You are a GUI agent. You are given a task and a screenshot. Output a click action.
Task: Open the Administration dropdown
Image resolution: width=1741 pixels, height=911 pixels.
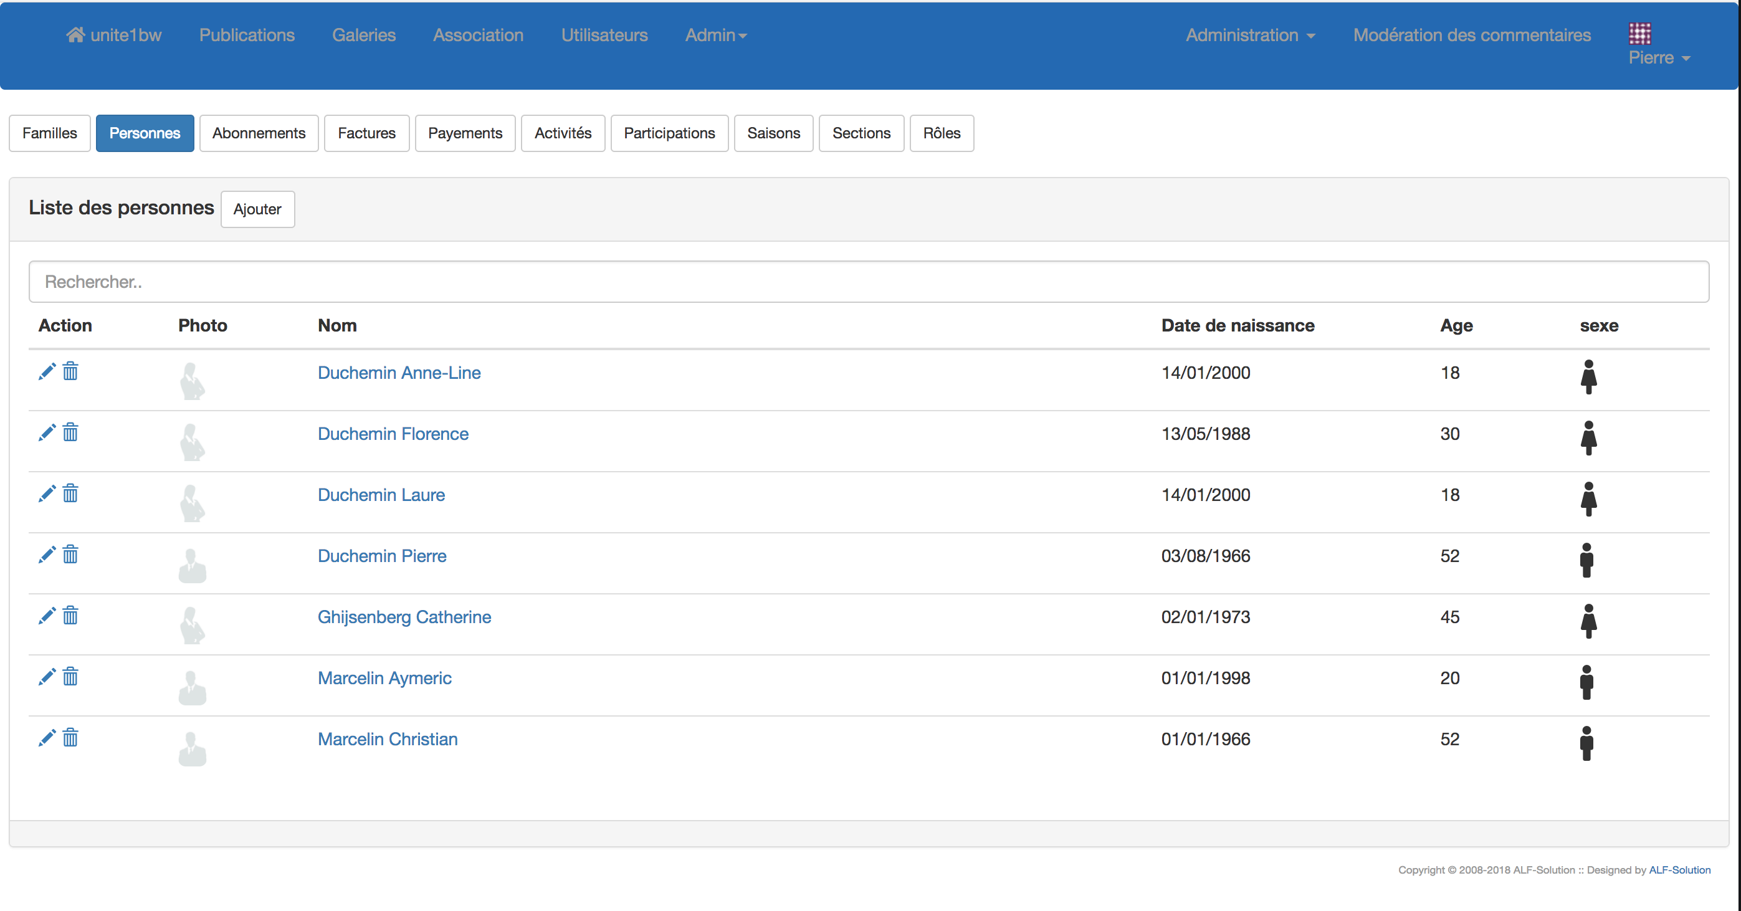(1249, 35)
